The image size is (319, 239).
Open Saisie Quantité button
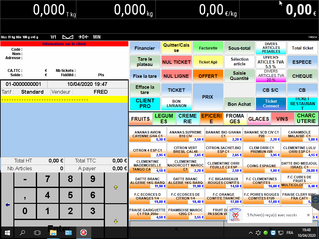[240, 76]
